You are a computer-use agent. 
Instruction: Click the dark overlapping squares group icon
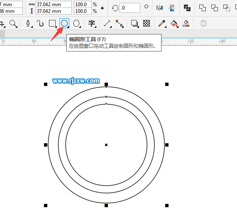click(x=187, y=8)
